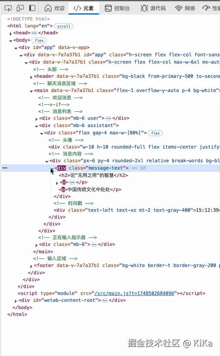Viewport: 220px width, 356px height.
Task: Collapse the max-w-6xl div node
Action: click(26, 63)
